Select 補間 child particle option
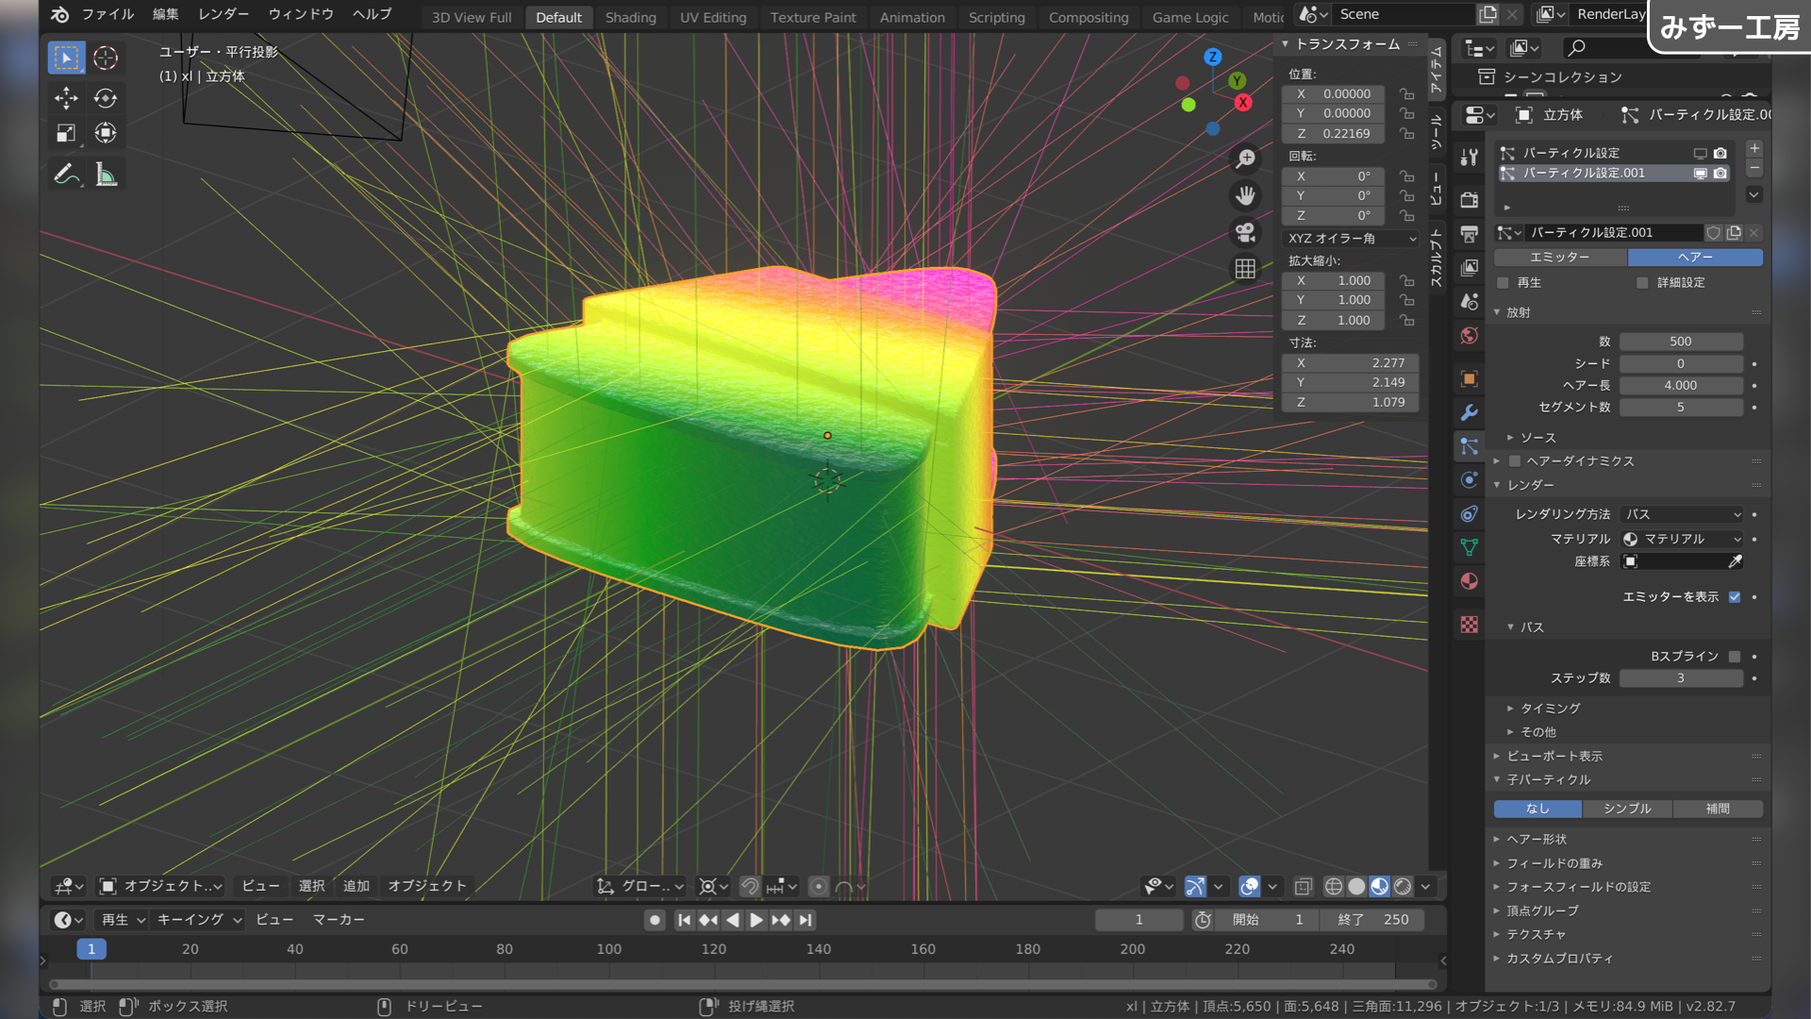Viewport: 1811px width, 1019px height. coord(1718,810)
